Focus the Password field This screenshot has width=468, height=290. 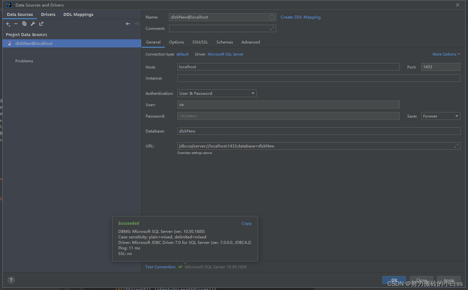(x=289, y=116)
